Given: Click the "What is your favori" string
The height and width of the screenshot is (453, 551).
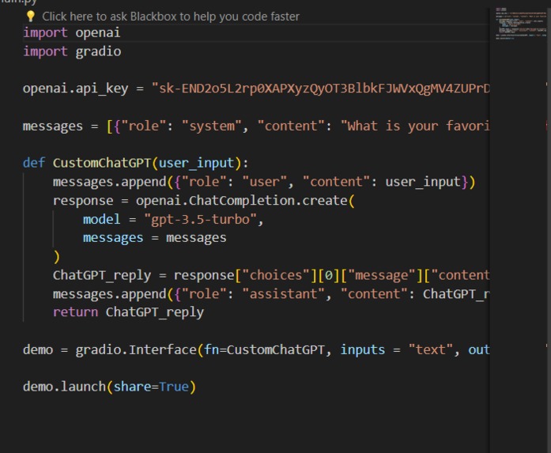Looking at the screenshot, I should [415, 126].
